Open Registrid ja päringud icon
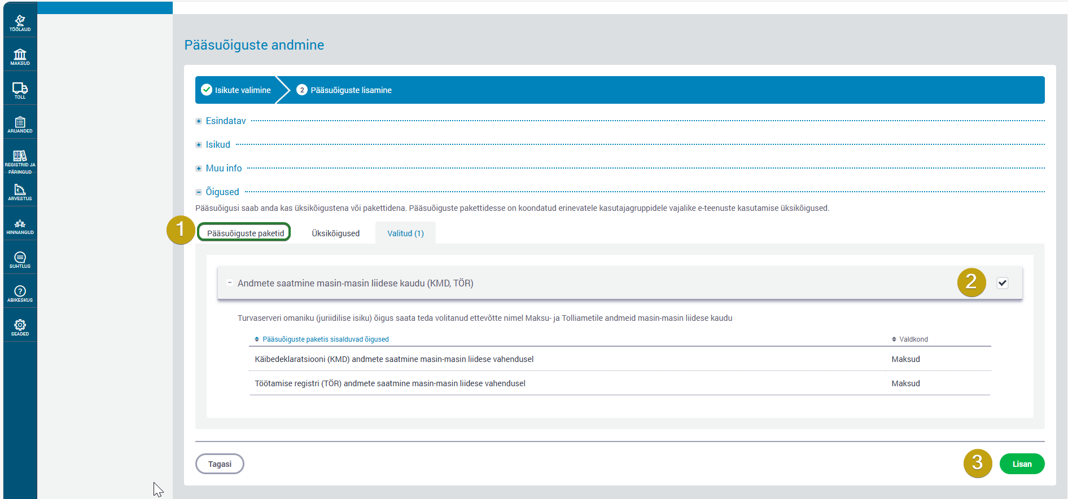 click(x=20, y=160)
